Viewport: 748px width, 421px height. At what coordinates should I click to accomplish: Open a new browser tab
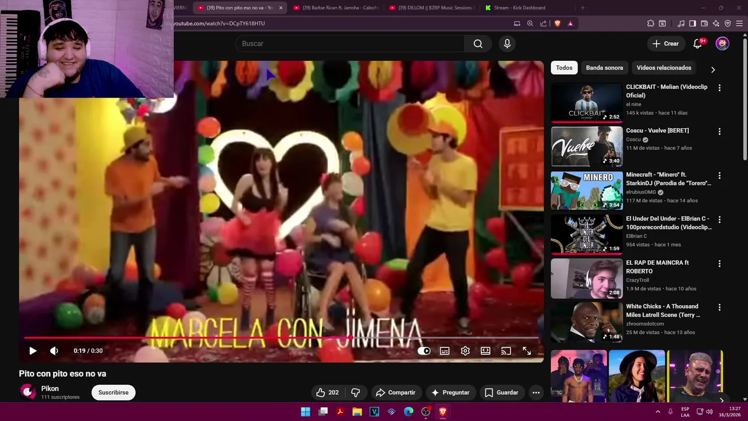point(582,8)
